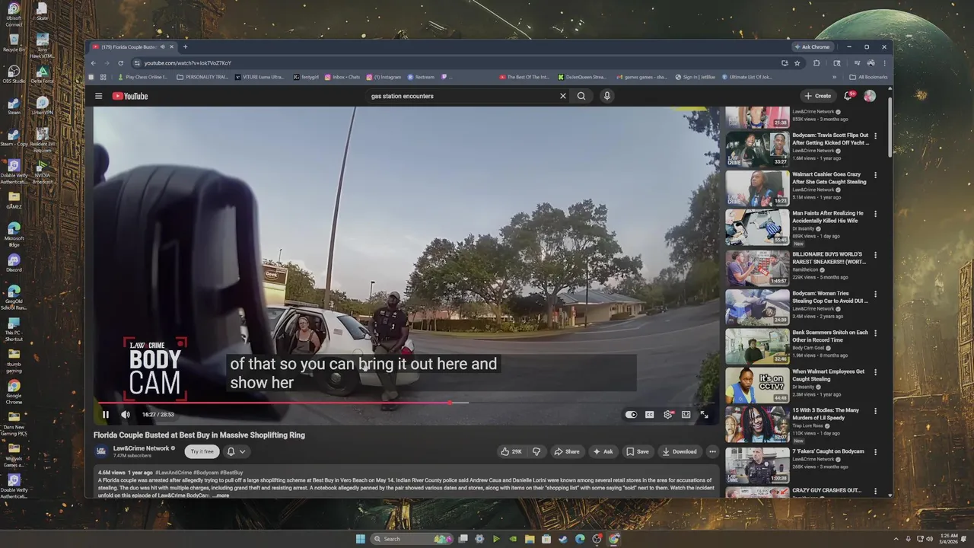Open more actions three-dot menu under video
The image size is (974, 548).
712,451
